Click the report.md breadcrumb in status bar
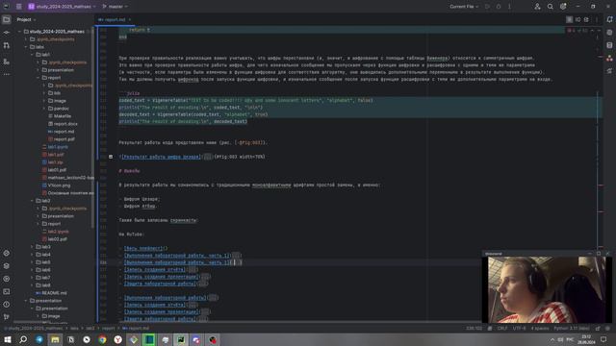 pos(136,328)
